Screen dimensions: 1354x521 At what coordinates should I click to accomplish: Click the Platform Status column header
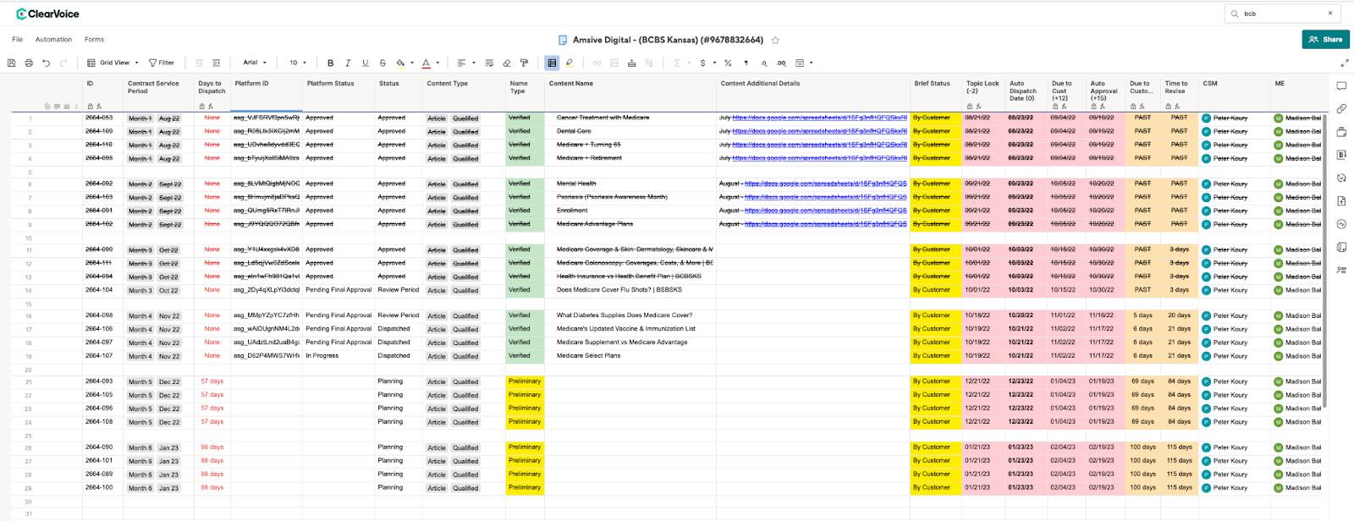[x=338, y=93]
